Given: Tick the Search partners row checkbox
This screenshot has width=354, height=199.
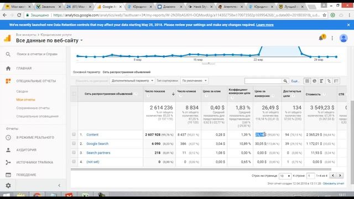Looking at the screenshot, I should pos(74,153).
